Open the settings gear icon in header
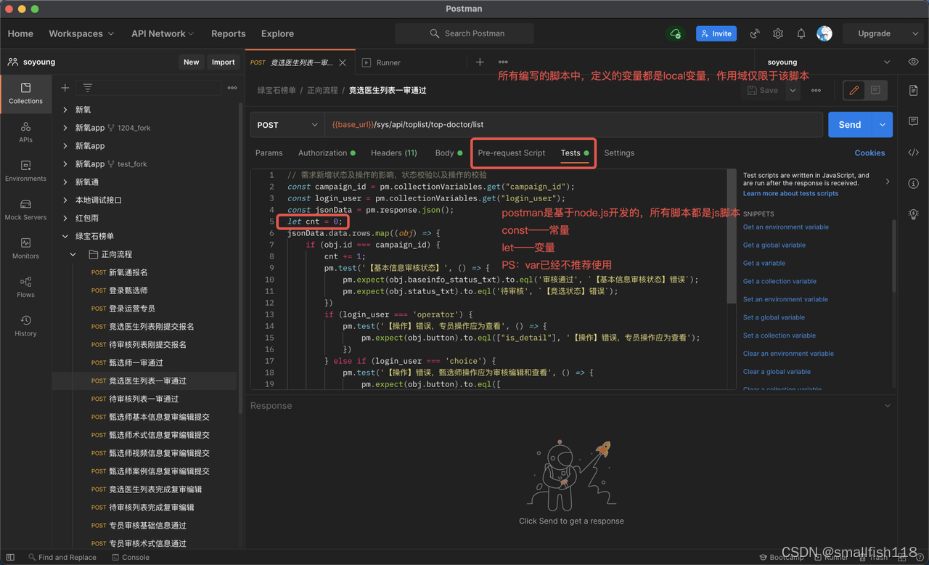The image size is (929, 565). (778, 33)
